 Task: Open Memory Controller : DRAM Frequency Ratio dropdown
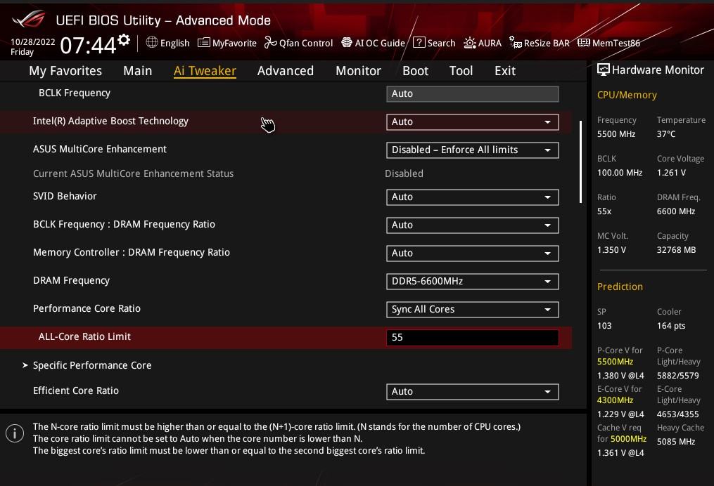click(472, 254)
